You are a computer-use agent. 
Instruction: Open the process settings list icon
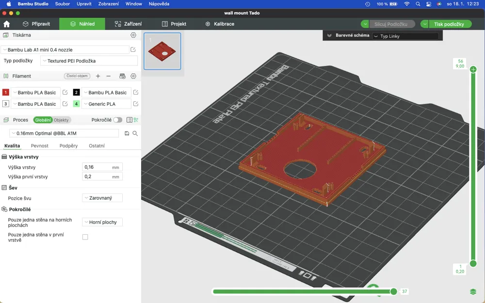coord(129,120)
